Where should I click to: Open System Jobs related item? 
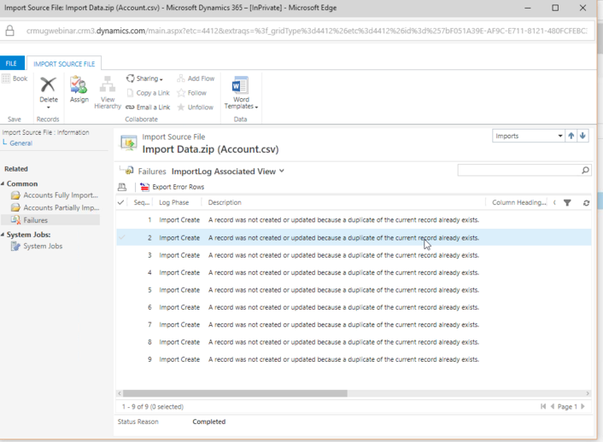pyautogui.click(x=37, y=246)
